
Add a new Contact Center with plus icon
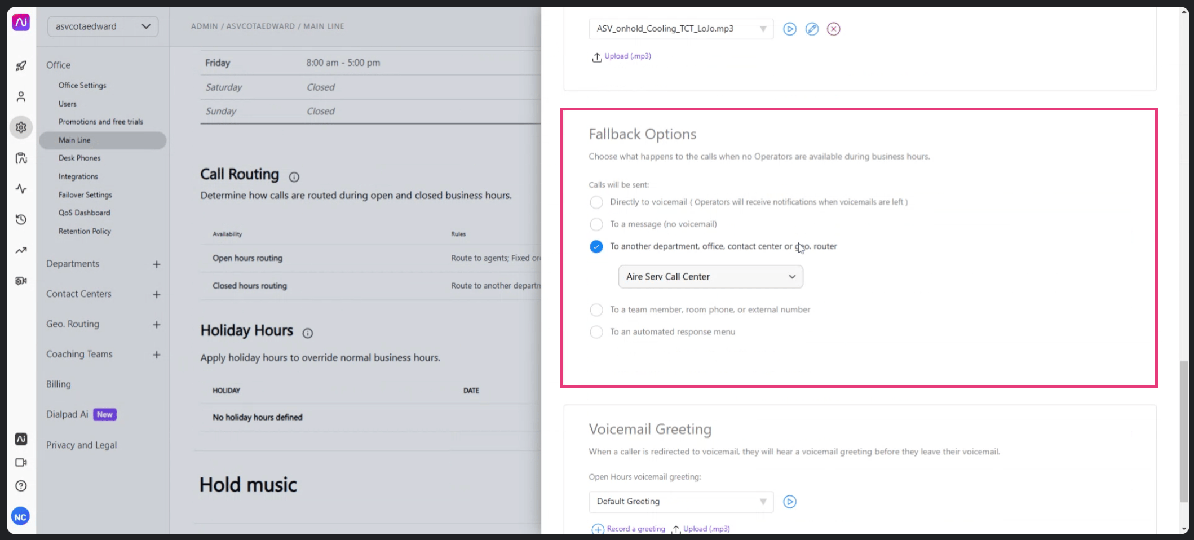click(157, 294)
